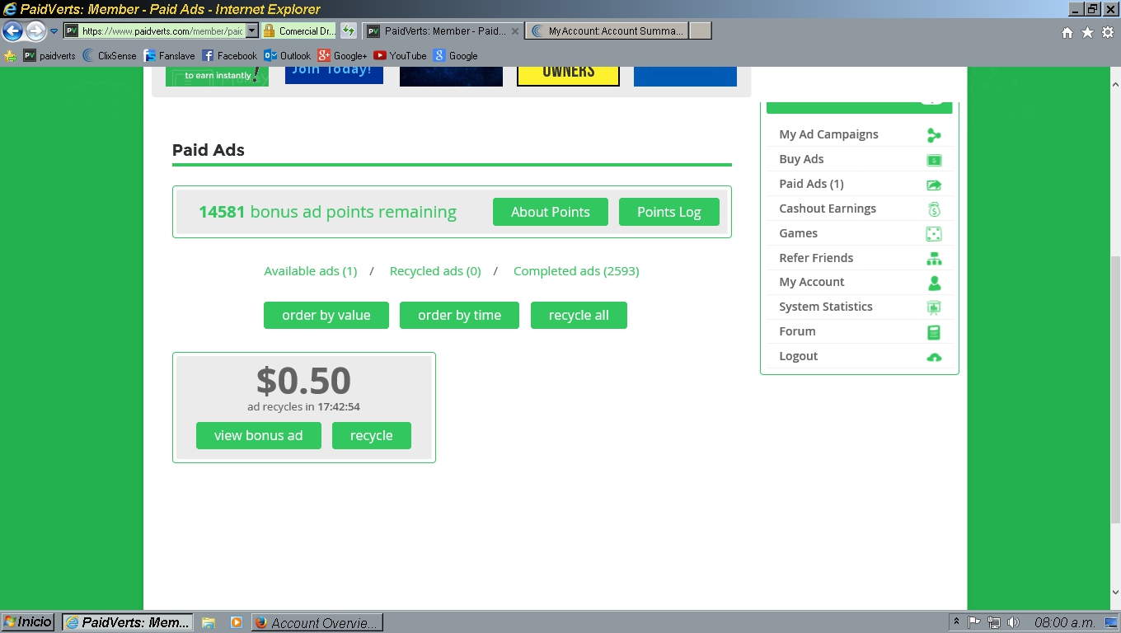Click the address bar URL field
This screenshot has width=1121, height=633.
[x=162, y=31]
